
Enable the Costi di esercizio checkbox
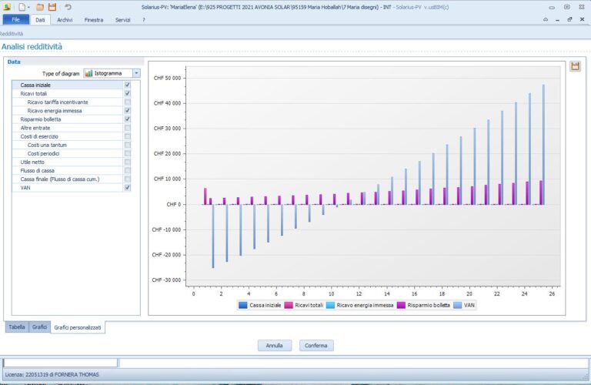click(x=128, y=136)
